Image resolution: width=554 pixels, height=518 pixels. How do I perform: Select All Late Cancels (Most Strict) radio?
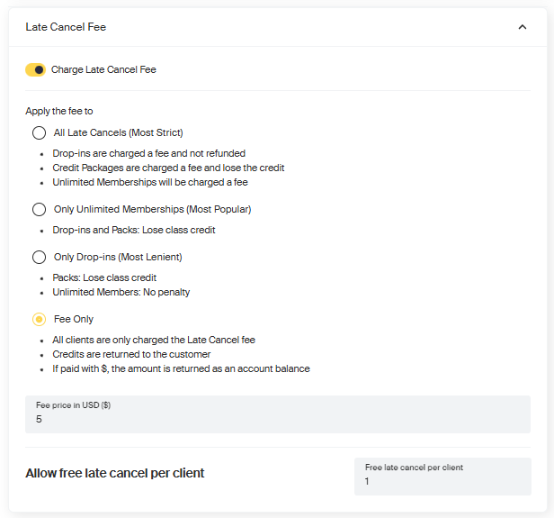pyautogui.click(x=39, y=133)
